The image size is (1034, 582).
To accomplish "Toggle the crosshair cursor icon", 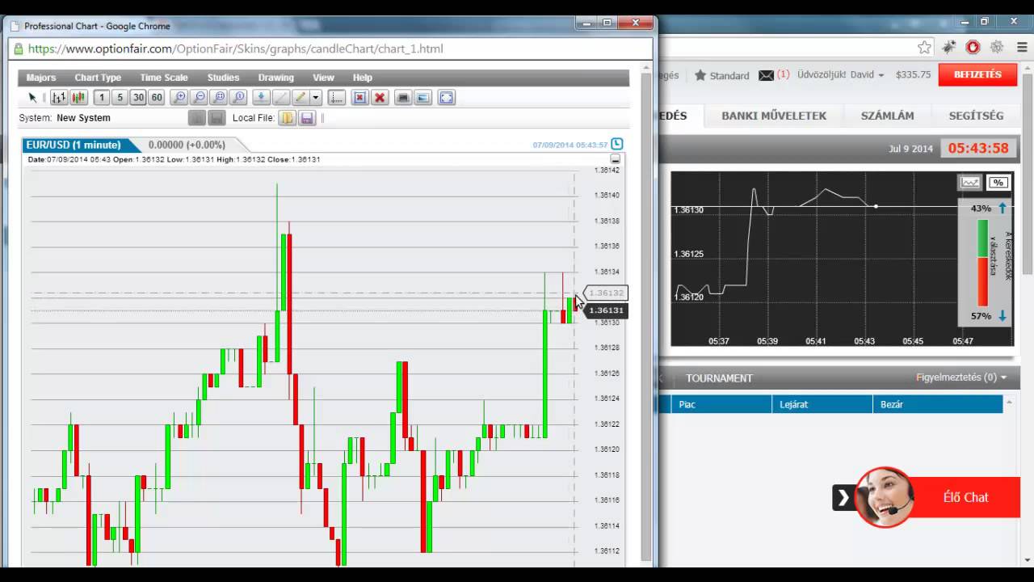I will tap(337, 98).
